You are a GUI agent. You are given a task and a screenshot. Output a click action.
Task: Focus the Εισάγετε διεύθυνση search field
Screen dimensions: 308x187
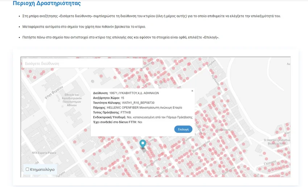click(82, 63)
